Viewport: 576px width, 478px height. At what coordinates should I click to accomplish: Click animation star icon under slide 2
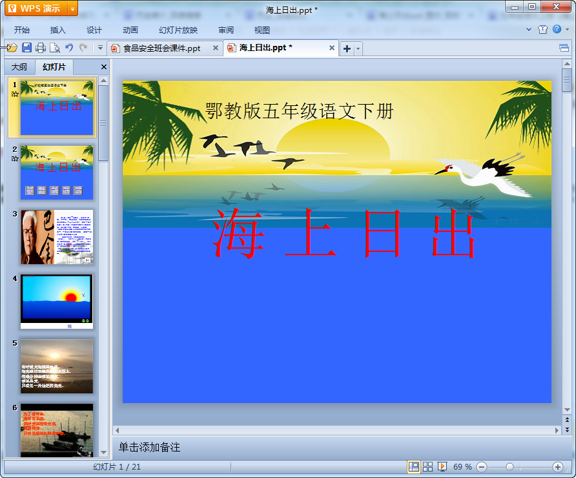tap(15, 159)
